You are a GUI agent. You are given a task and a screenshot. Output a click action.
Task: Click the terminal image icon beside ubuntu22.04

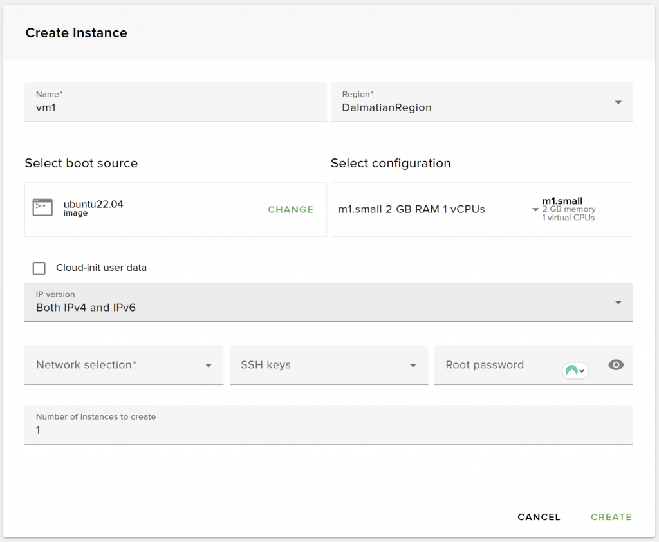pyautogui.click(x=42, y=207)
